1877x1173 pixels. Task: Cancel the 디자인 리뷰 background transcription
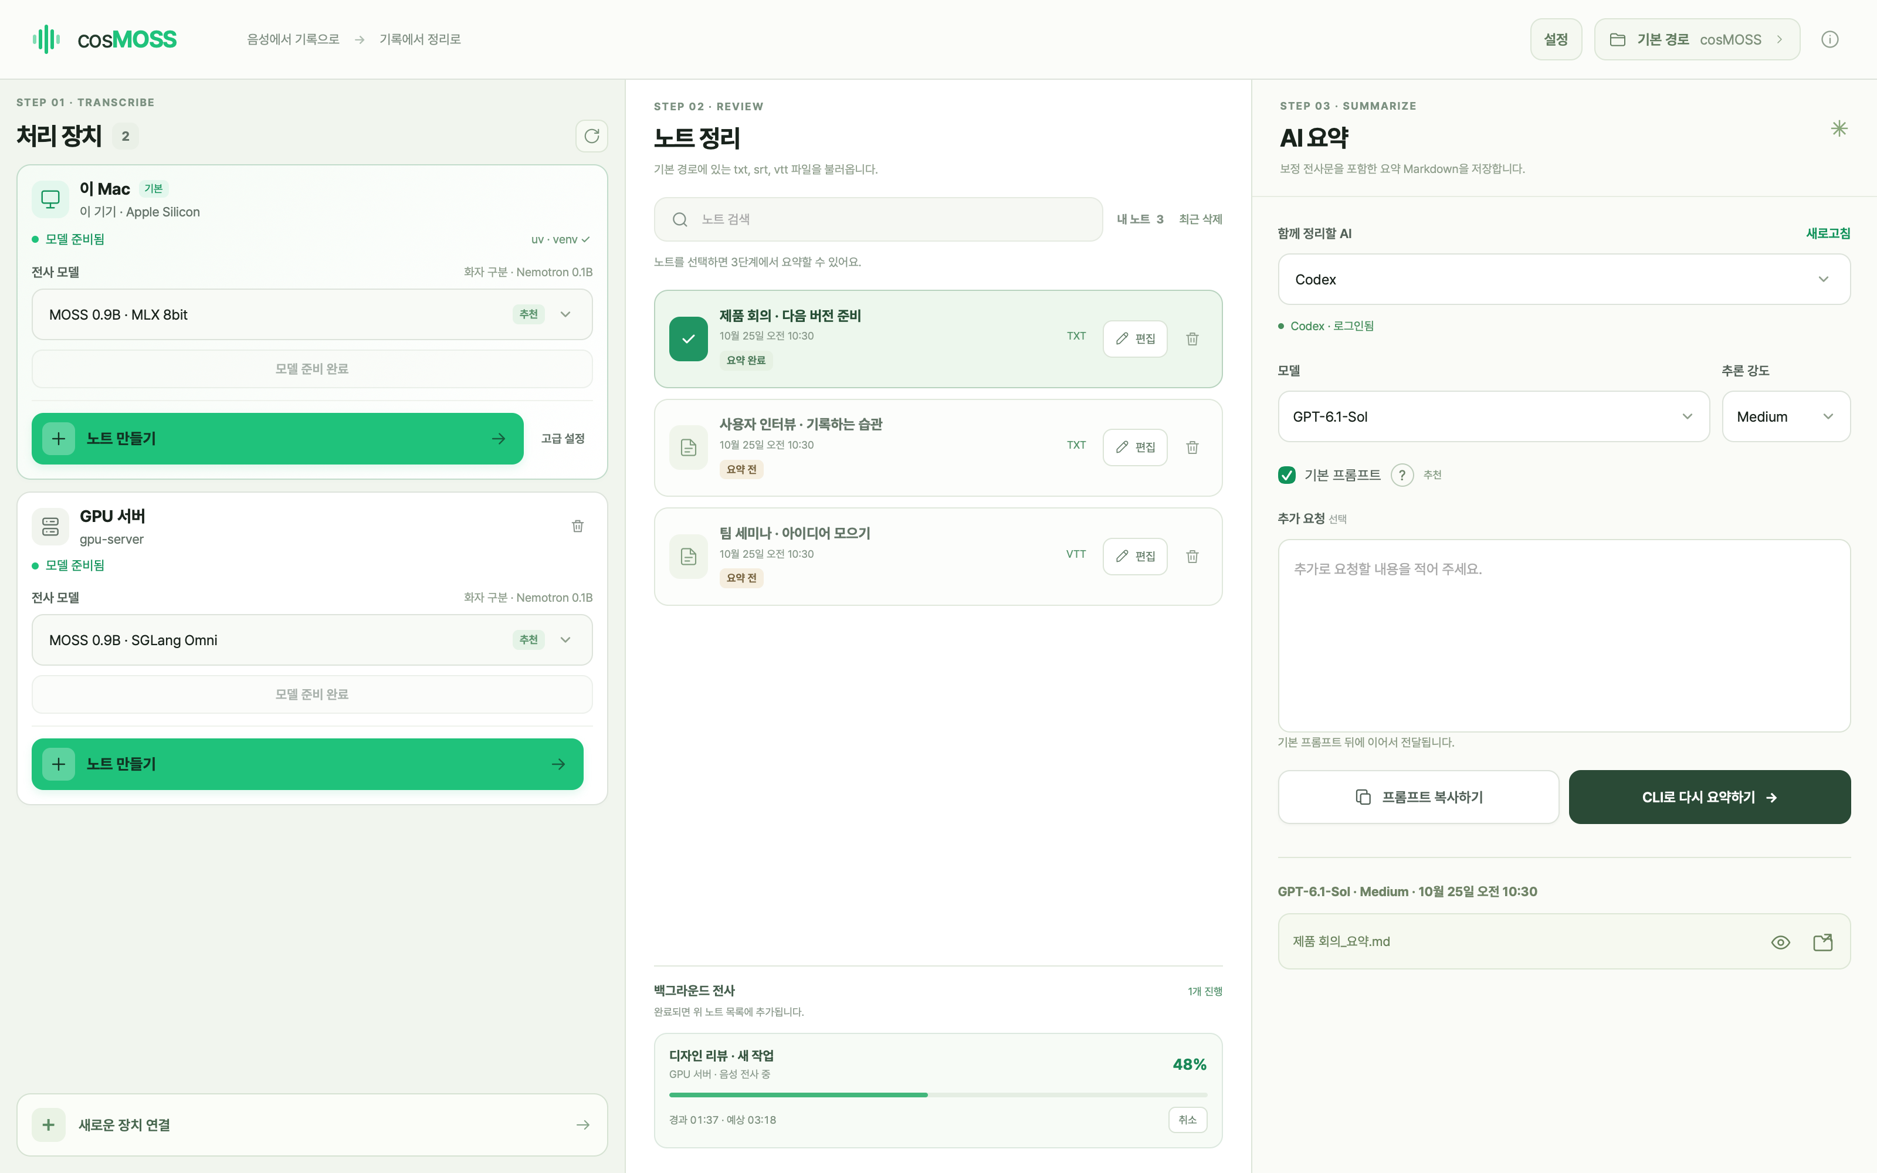1187,1120
